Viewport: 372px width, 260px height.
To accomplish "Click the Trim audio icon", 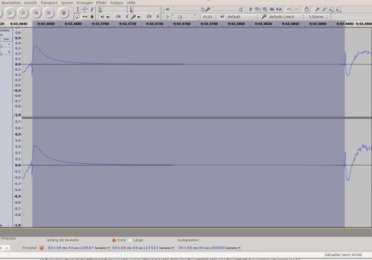I will point(272,9).
